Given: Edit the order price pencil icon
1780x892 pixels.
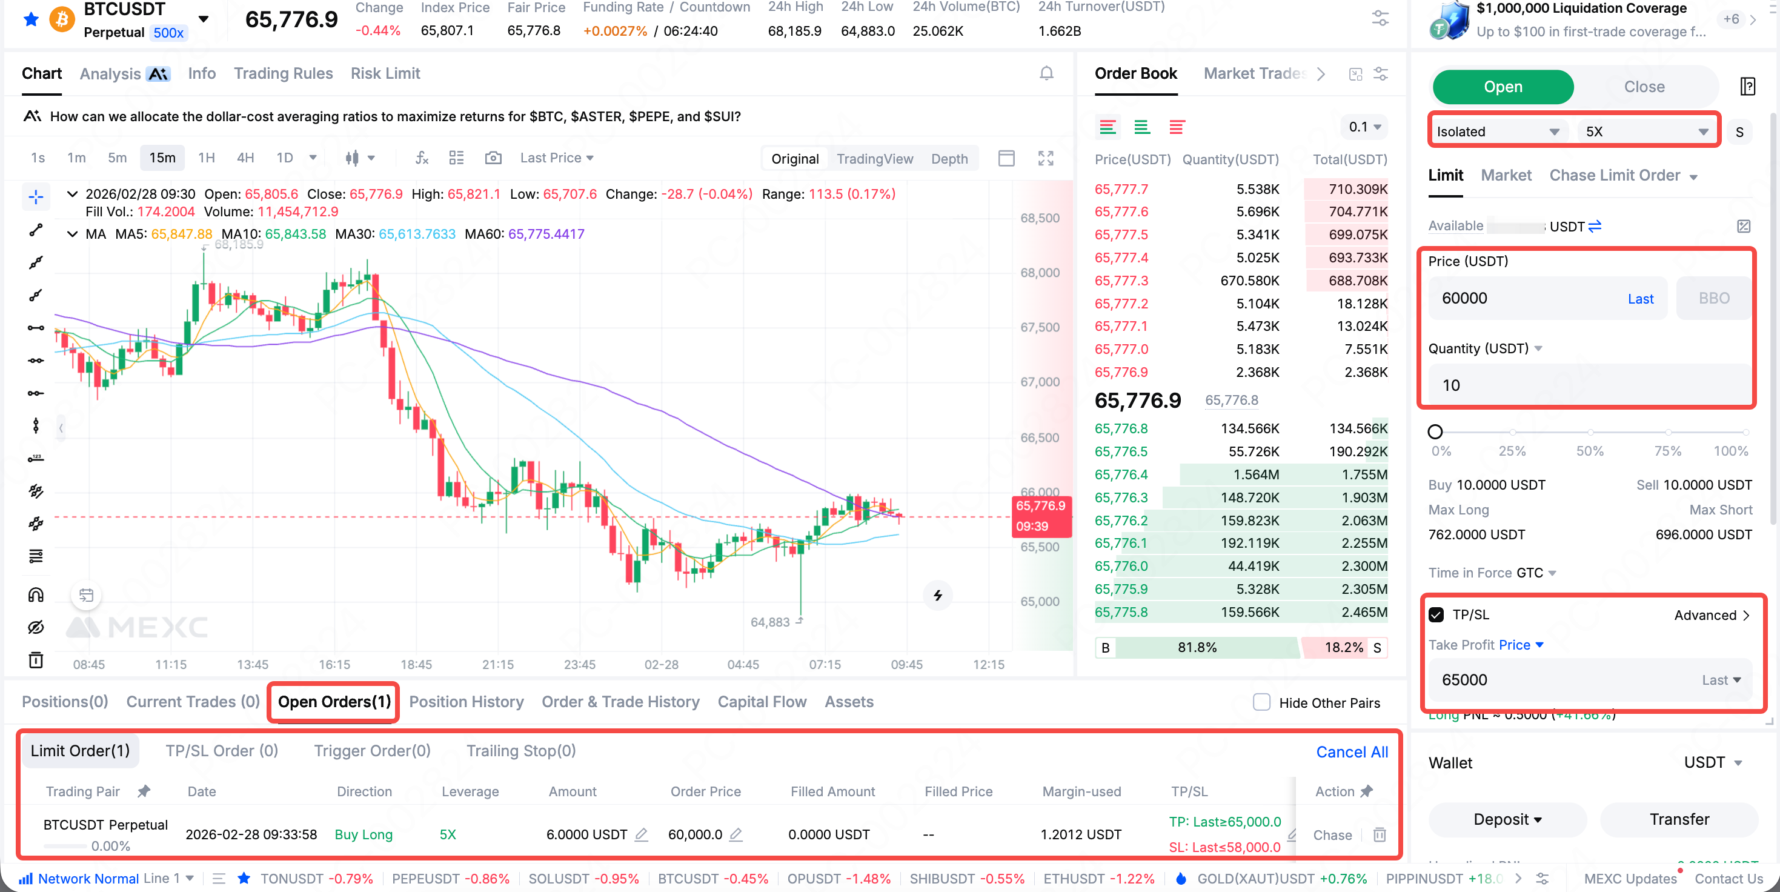Looking at the screenshot, I should click(x=736, y=834).
